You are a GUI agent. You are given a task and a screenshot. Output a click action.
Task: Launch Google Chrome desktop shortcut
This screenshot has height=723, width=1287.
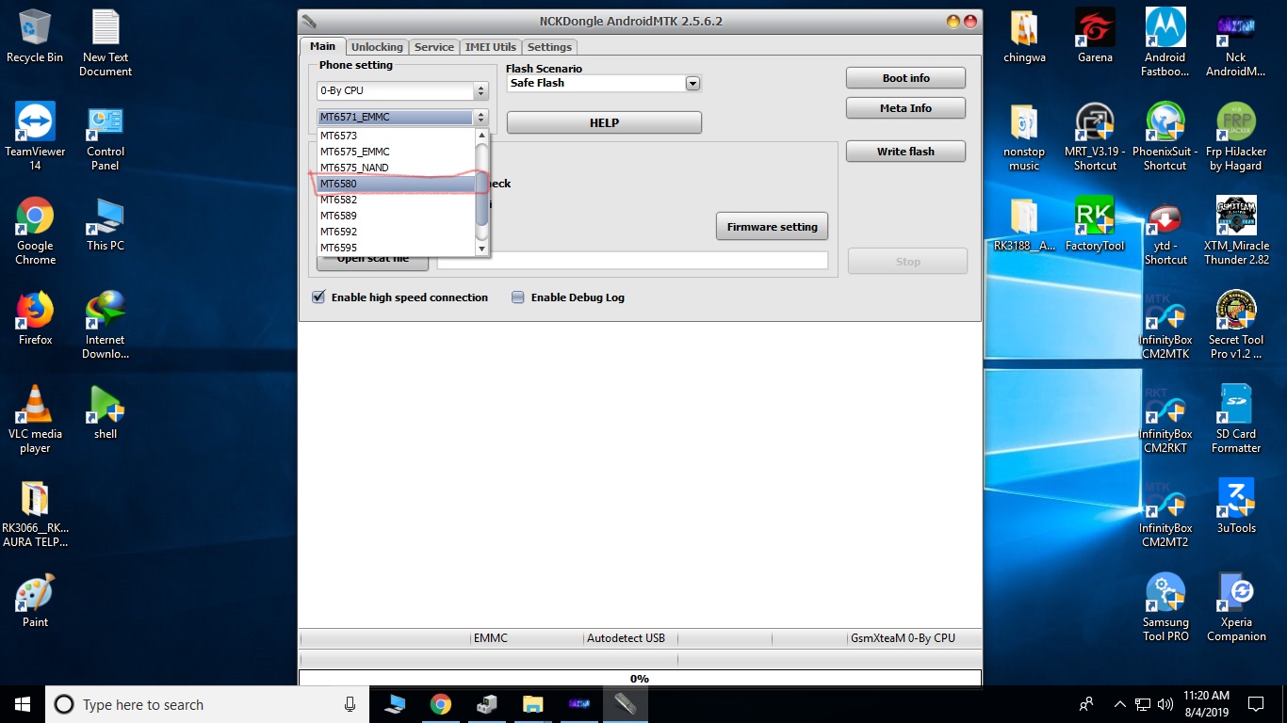[35, 231]
